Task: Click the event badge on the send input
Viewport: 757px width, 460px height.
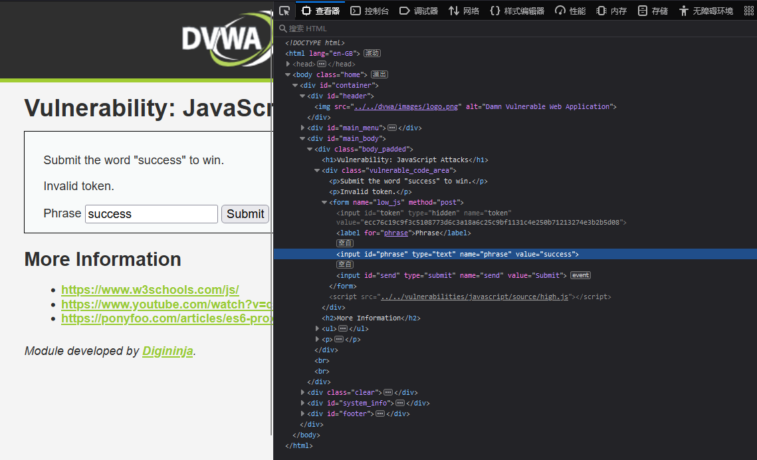Action: tap(580, 275)
